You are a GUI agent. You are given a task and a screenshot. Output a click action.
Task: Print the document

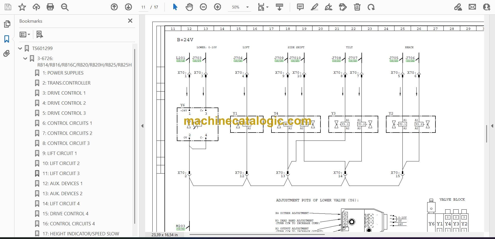50,7
